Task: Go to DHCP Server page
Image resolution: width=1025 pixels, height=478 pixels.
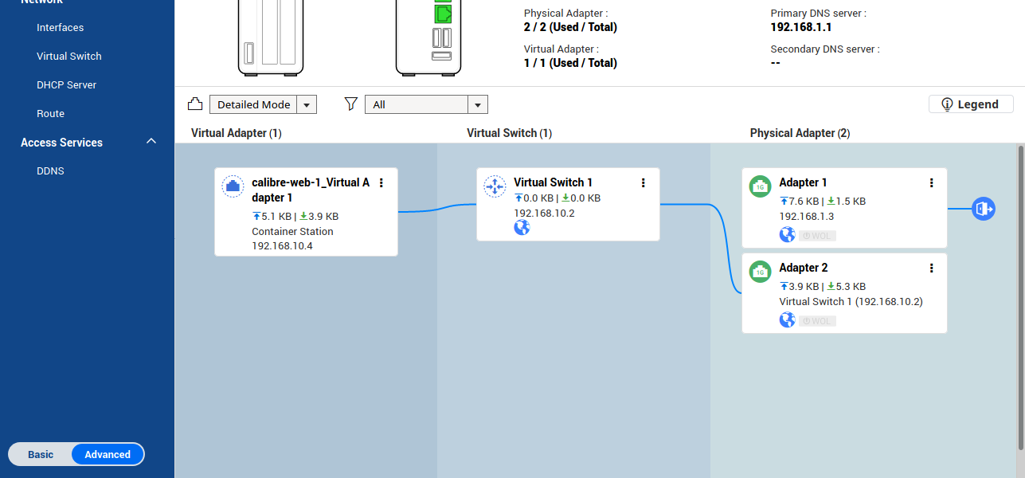Action: pyautogui.click(x=66, y=85)
